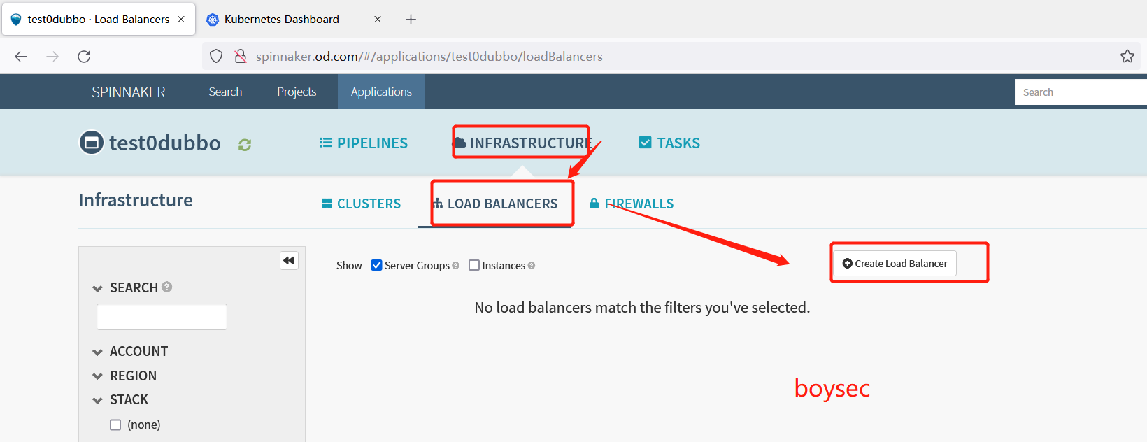Close the Kubernetes Dashboard tab
The height and width of the screenshot is (442, 1147).
pyautogui.click(x=378, y=20)
